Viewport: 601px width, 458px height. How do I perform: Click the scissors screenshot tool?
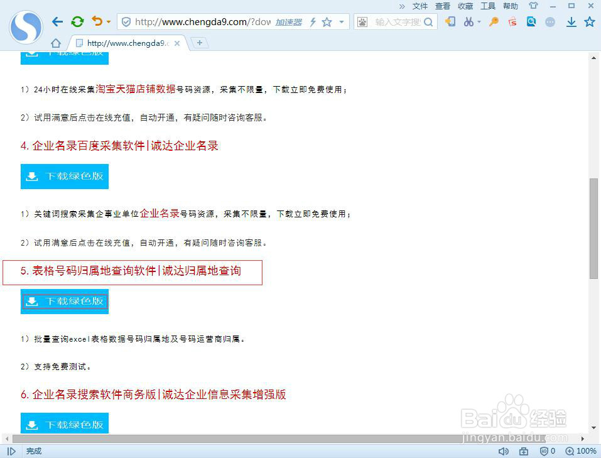(468, 22)
